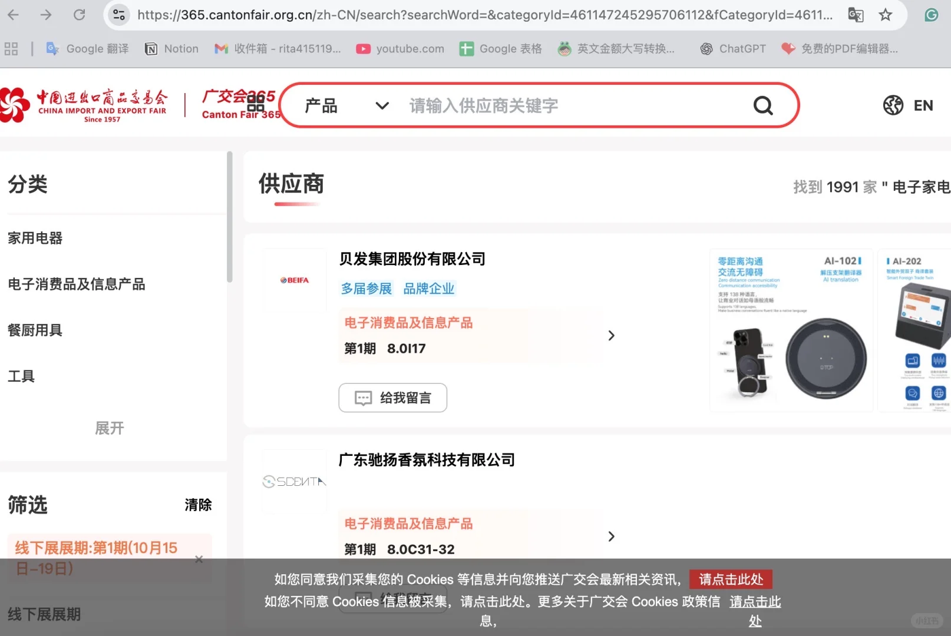Select the 工具 category
Image resolution: width=951 pixels, height=636 pixels.
pyautogui.click(x=21, y=376)
